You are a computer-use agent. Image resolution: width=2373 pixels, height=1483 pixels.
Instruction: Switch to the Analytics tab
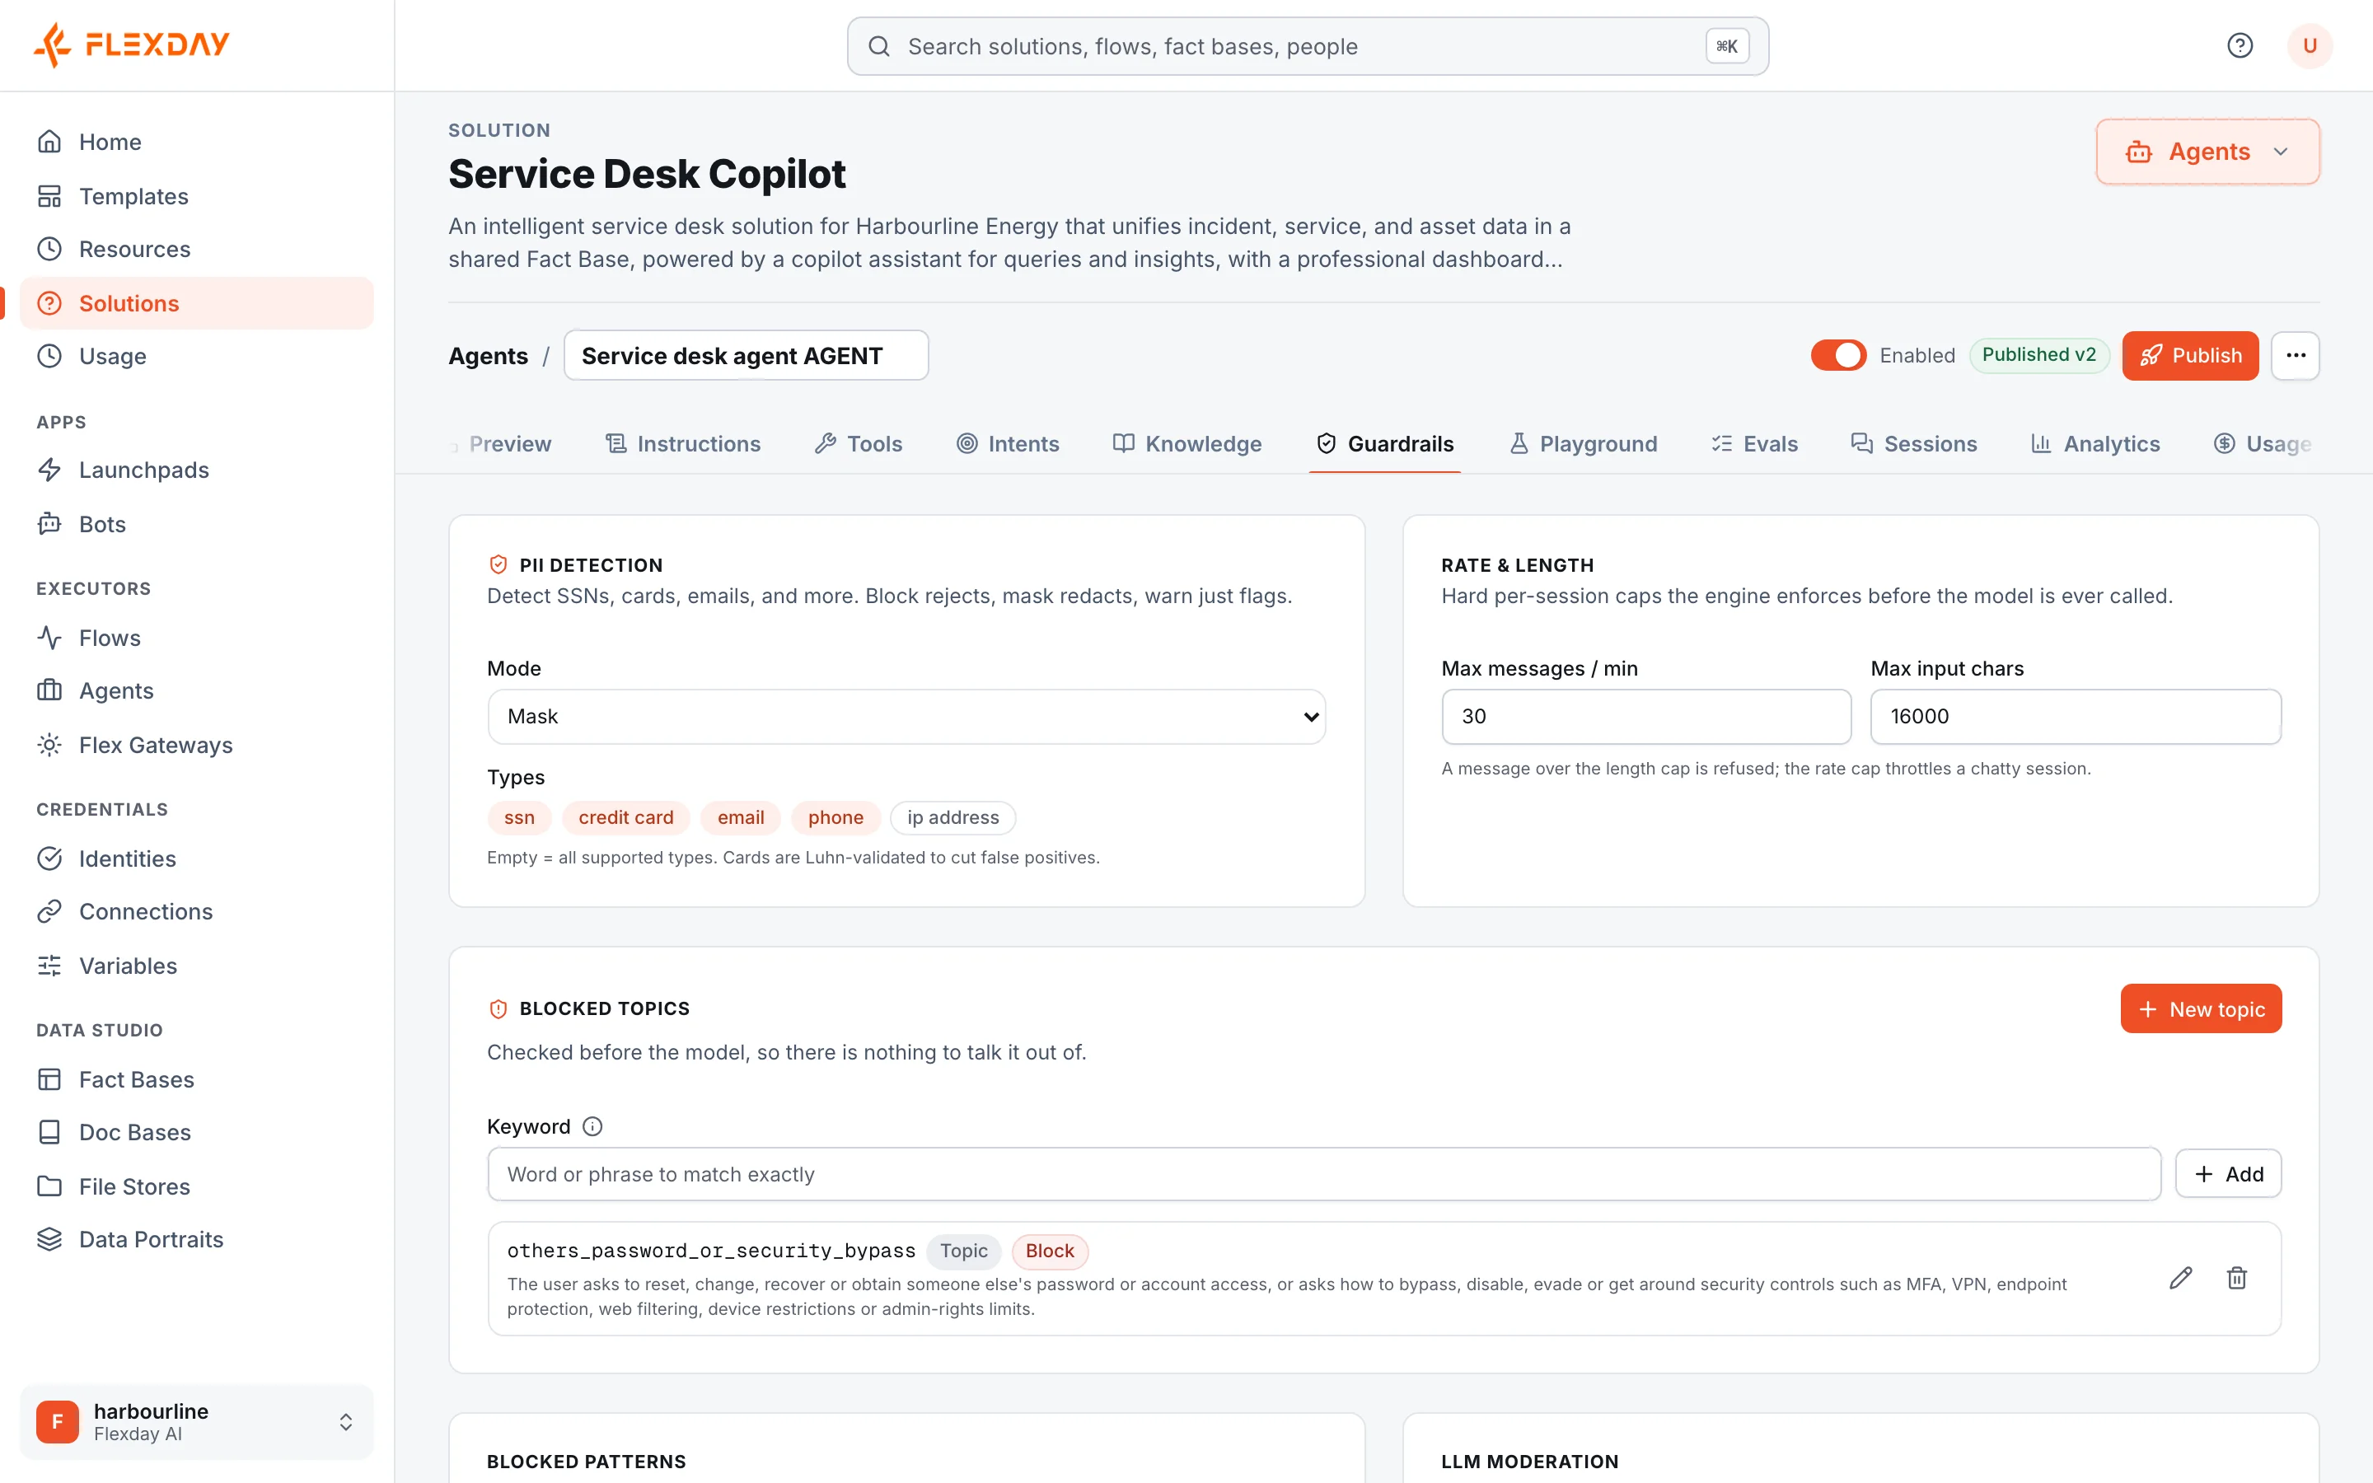tap(2095, 443)
